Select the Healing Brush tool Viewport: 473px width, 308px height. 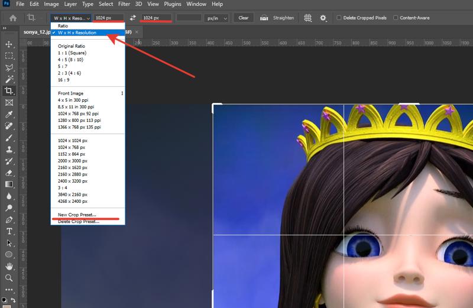click(x=9, y=126)
